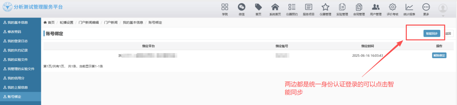
Task: Open 合同管理 clipboard icon
Action: 359,7
